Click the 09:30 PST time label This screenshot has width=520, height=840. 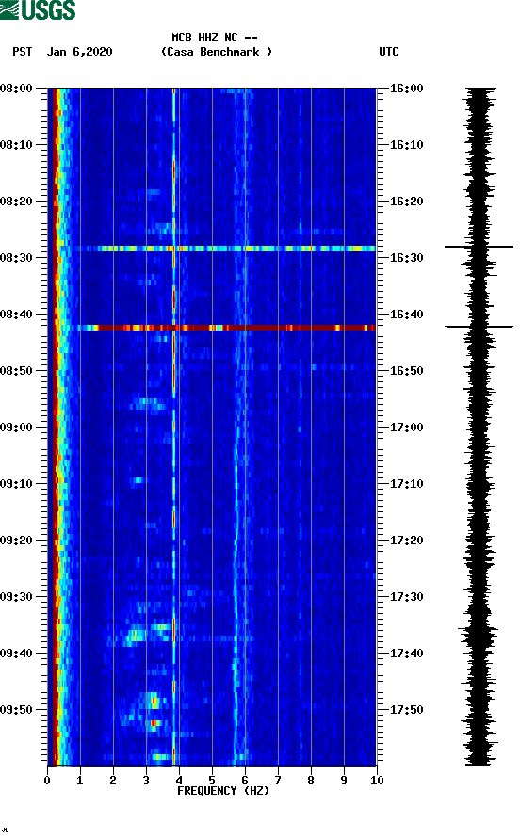pyautogui.click(x=16, y=597)
